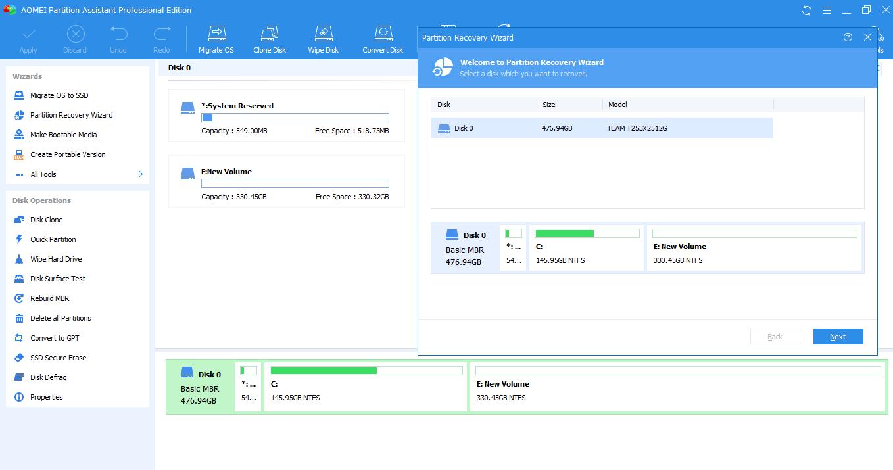
Task: Click the Wizards section header
Action: click(27, 76)
